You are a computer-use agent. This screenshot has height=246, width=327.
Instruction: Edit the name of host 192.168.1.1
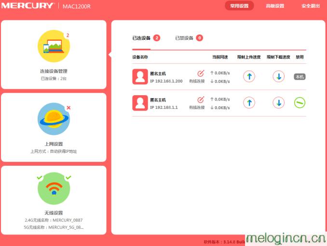click(x=201, y=100)
